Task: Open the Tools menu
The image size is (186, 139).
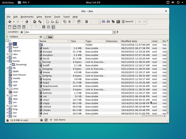Action: coord(57,17)
